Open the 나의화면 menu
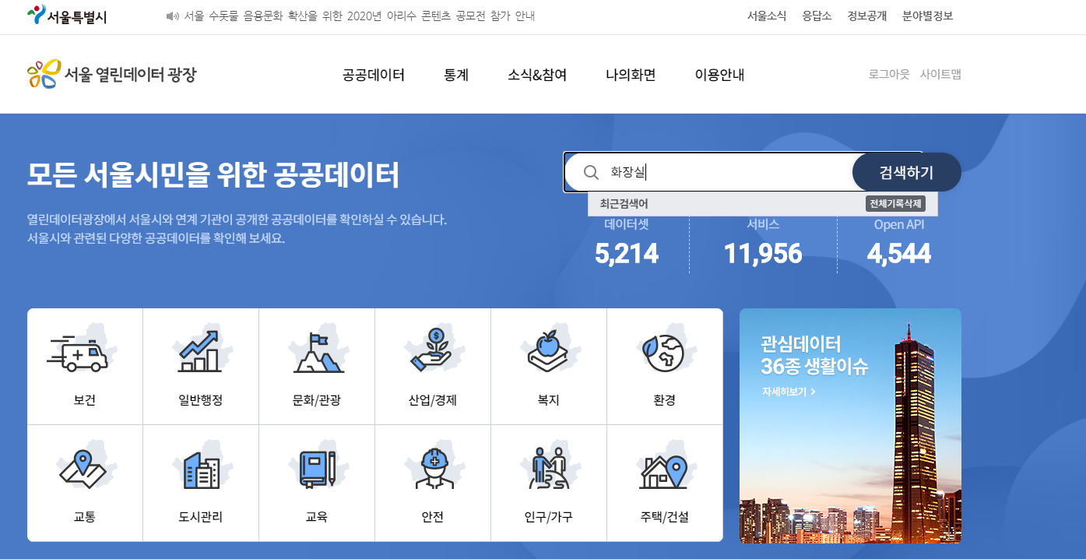This screenshot has height=559, width=1086. [631, 76]
